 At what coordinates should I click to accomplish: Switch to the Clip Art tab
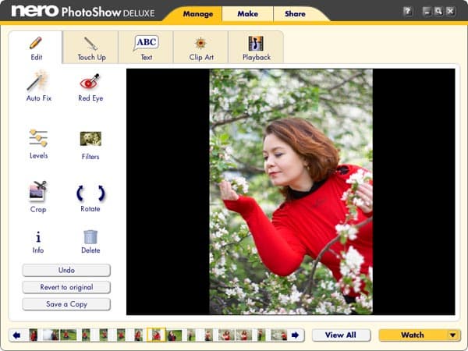coord(201,48)
